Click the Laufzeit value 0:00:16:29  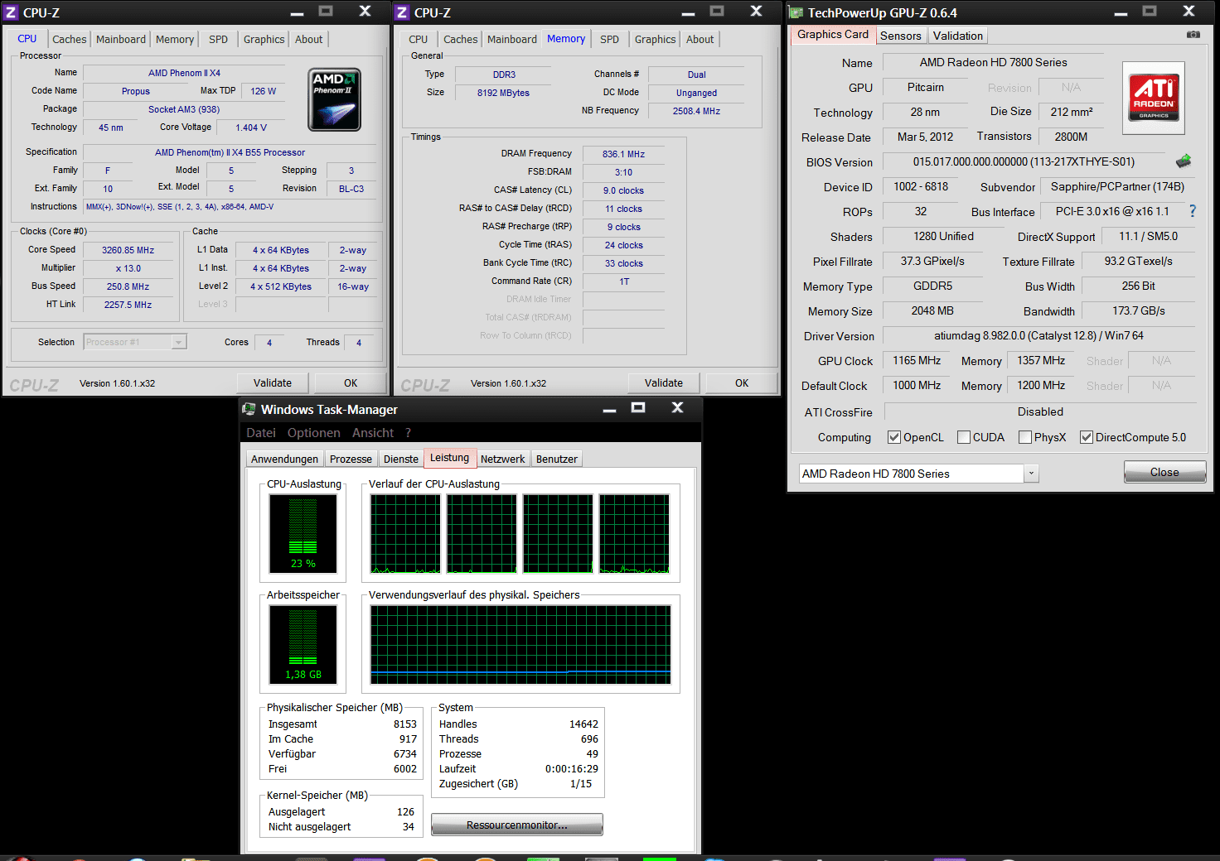(x=571, y=768)
